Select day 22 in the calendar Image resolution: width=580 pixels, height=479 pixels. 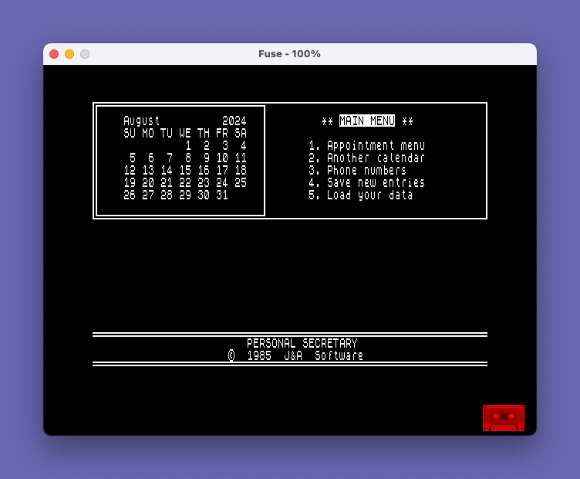point(185,182)
